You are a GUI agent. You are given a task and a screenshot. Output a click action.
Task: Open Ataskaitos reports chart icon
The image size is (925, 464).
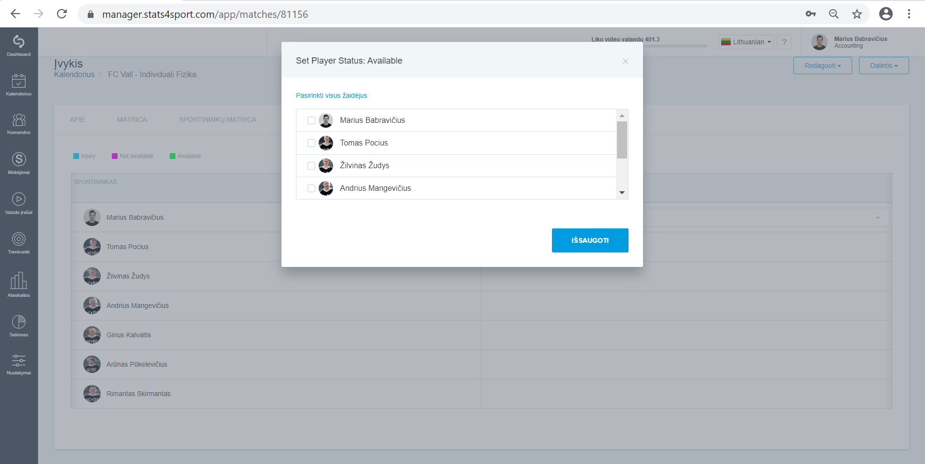tap(19, 280)
